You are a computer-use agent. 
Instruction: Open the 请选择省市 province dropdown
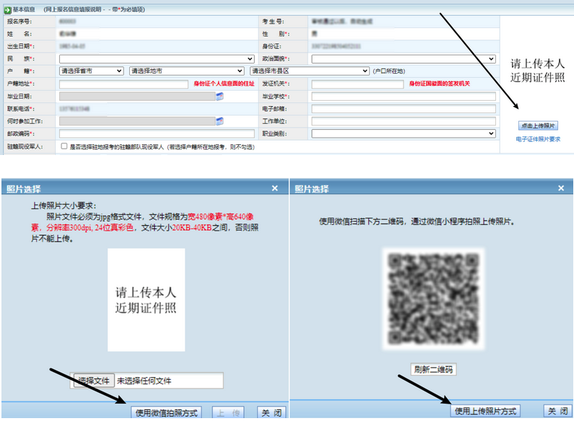(x=91, y=71)
